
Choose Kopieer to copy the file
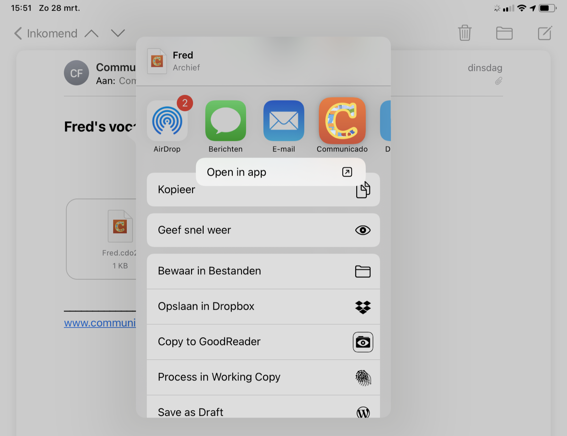coord(263,189)
